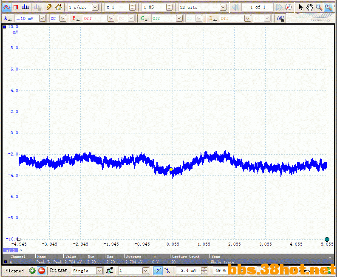Open Channel A ±10 mV range dropdown
Viewport: 337px width, 277px height.
click(42, 19)
